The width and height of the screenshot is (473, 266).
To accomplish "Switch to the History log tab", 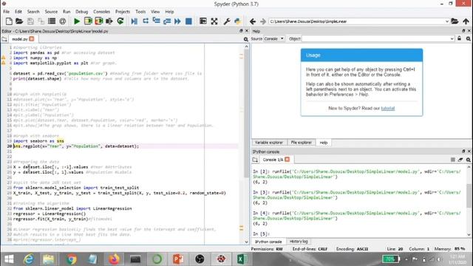I will 299,242.
